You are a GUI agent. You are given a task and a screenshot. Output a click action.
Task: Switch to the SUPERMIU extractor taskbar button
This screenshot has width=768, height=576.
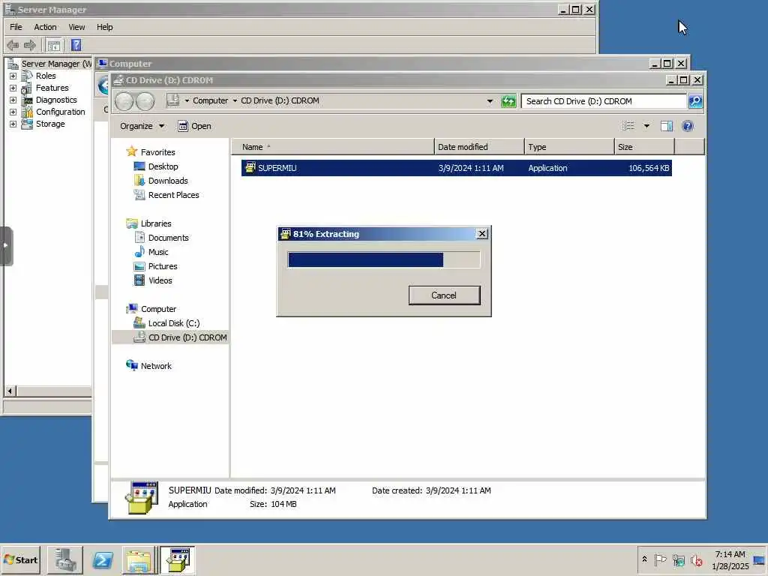click(x=177, y=559)
